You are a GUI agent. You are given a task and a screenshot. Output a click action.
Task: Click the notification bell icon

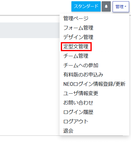tap(106, 7)
